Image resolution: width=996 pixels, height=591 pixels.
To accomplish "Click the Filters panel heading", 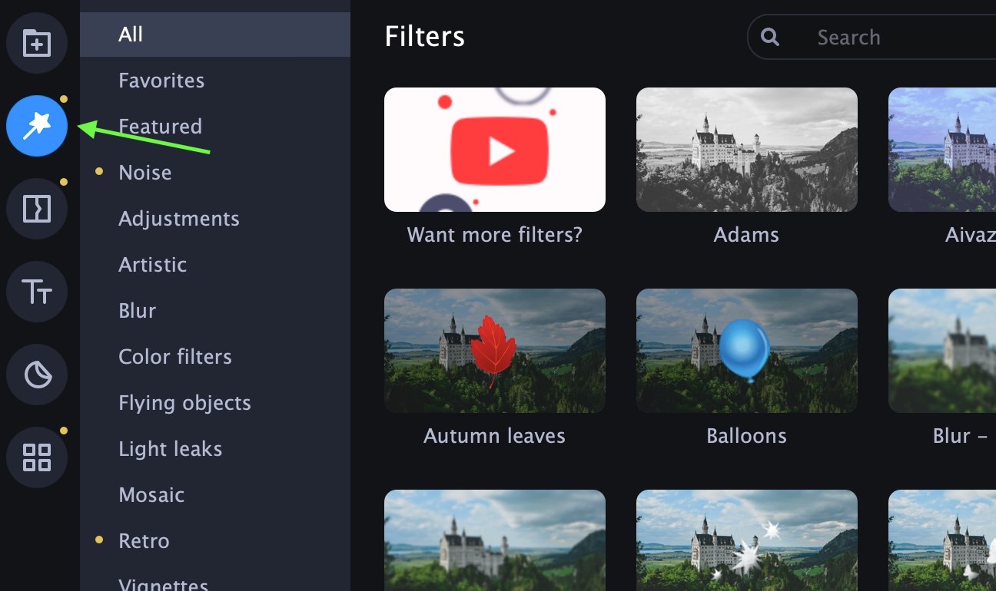I will pos(425,36).
